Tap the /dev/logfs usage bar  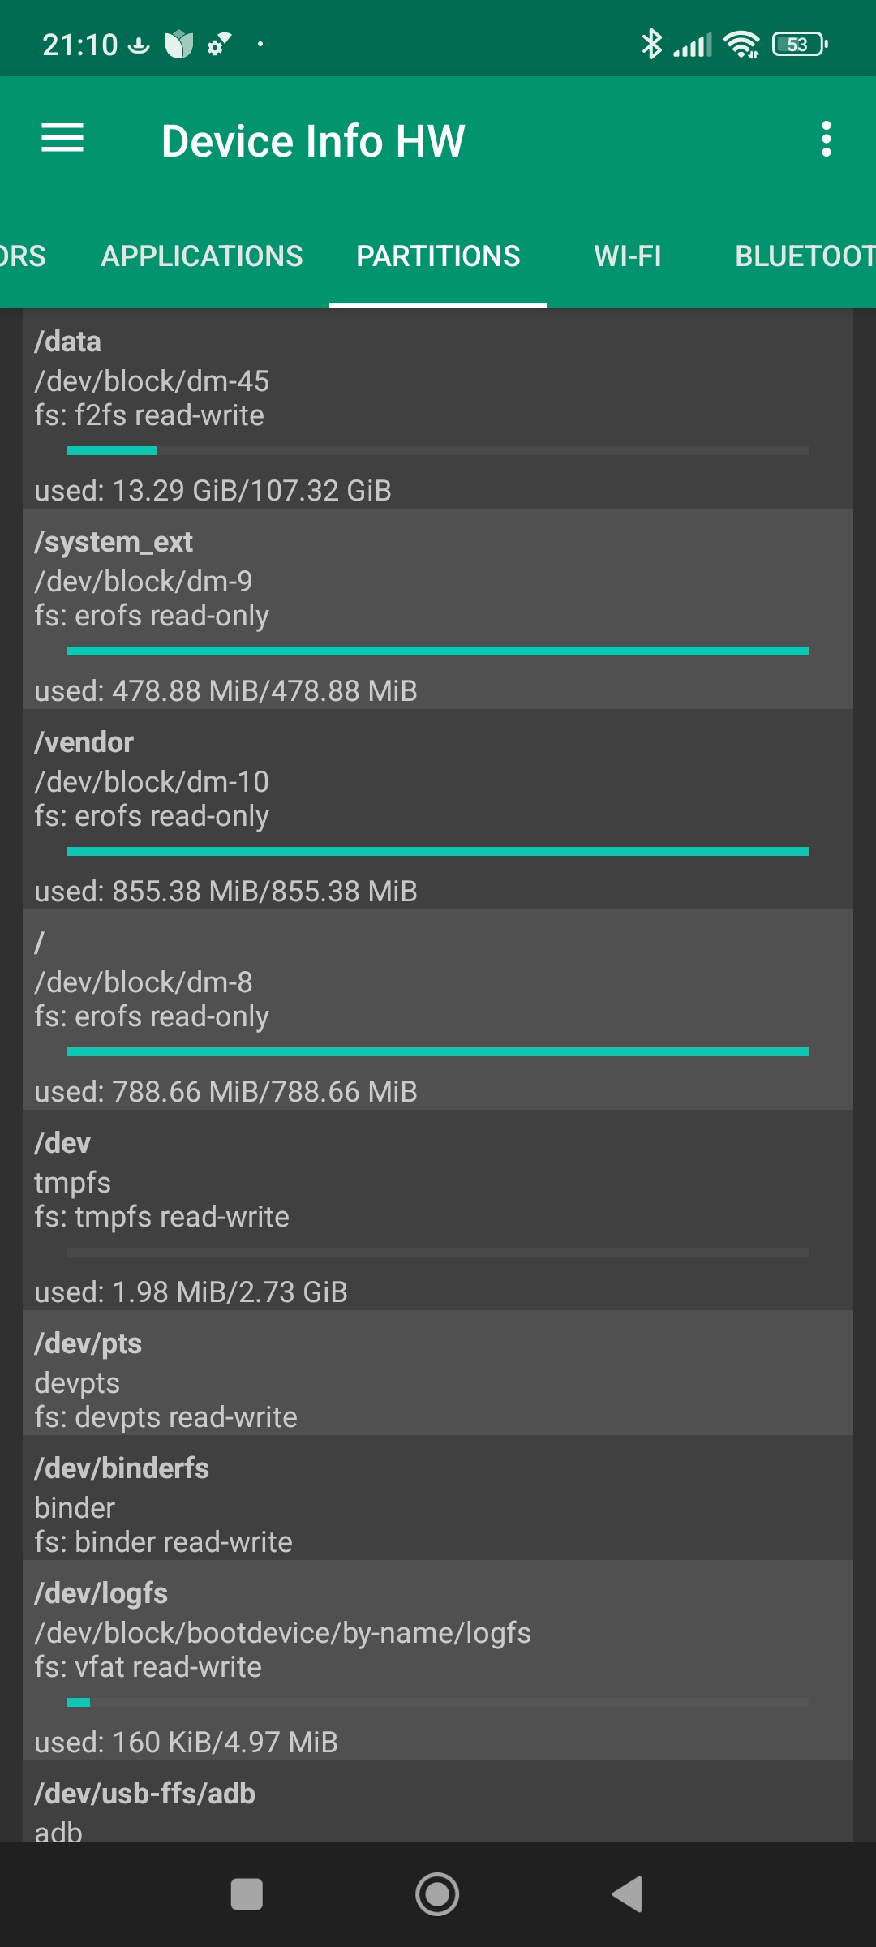[x=438, y=1702]
